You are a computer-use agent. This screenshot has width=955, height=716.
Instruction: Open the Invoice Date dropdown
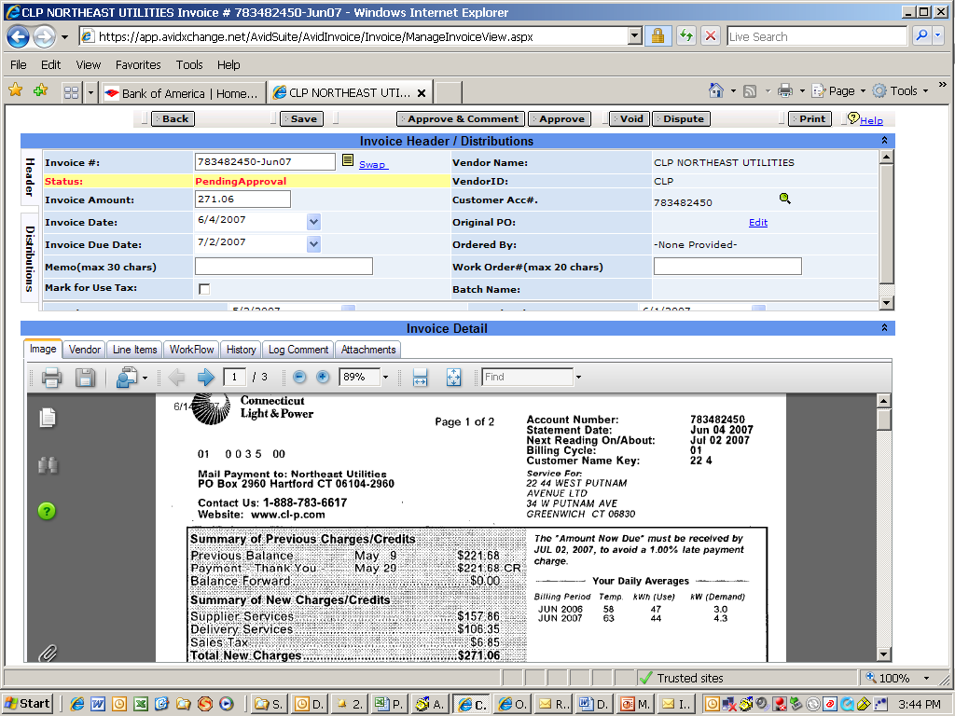point(313,222)
